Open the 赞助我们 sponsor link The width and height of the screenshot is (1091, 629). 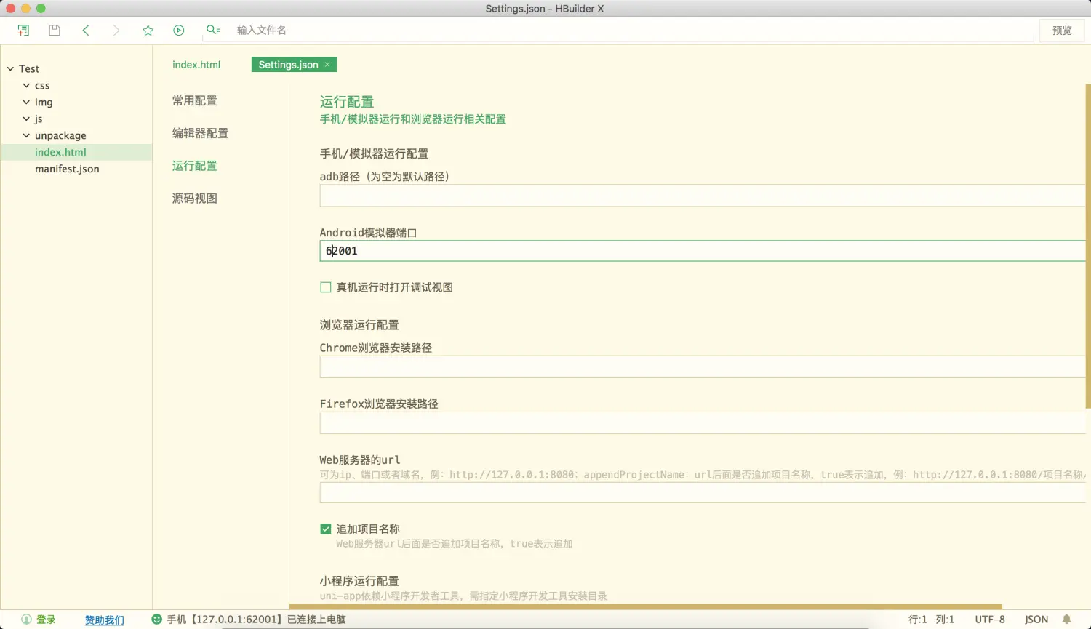(x=104, y=620)
